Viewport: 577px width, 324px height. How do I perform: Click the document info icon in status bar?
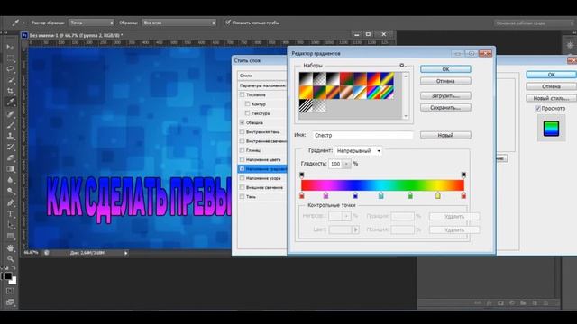[46, 253]
